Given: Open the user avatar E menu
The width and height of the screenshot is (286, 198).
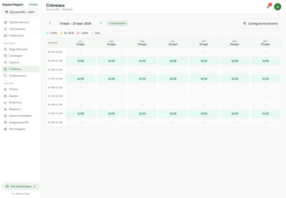Looking at the screenshot, I should click(x=277, y=7).
